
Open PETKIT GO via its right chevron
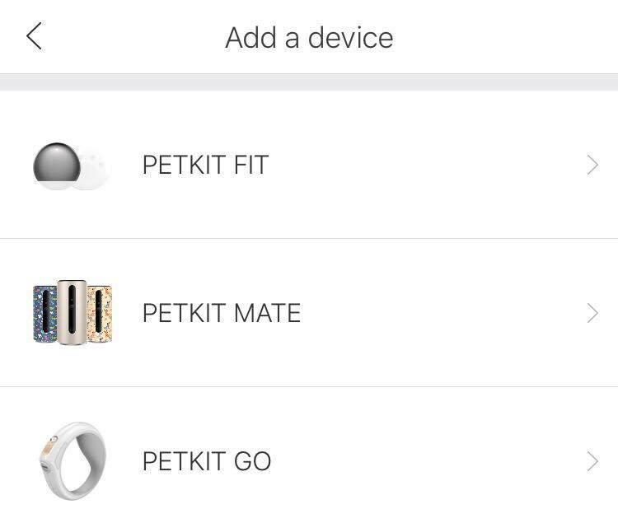click(592, 461)
